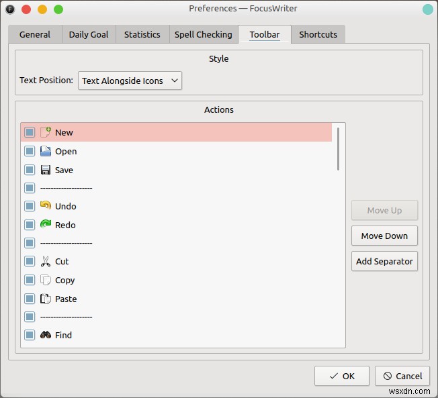Toggle the New action checkbox
Viewport: 438px width, 398px height.
30,132
